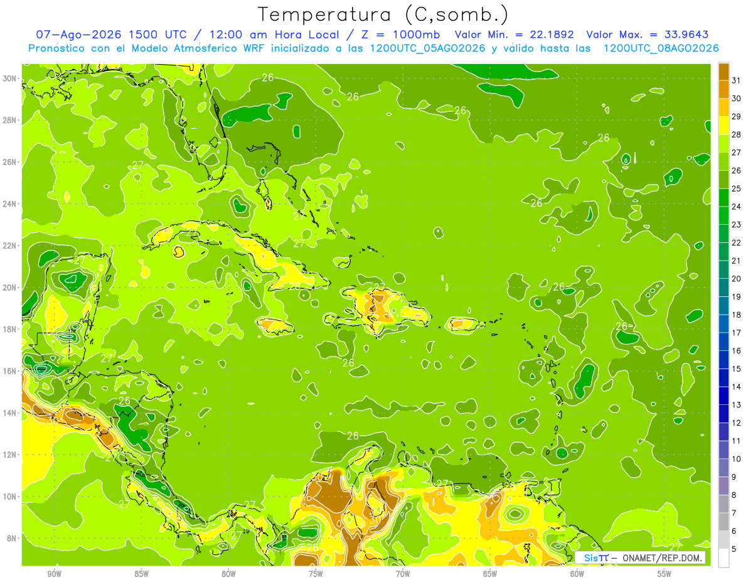This screenshot has height=582, width=753.
Task: Click the 60W longitude label
Action: click(x=577, y=573)
